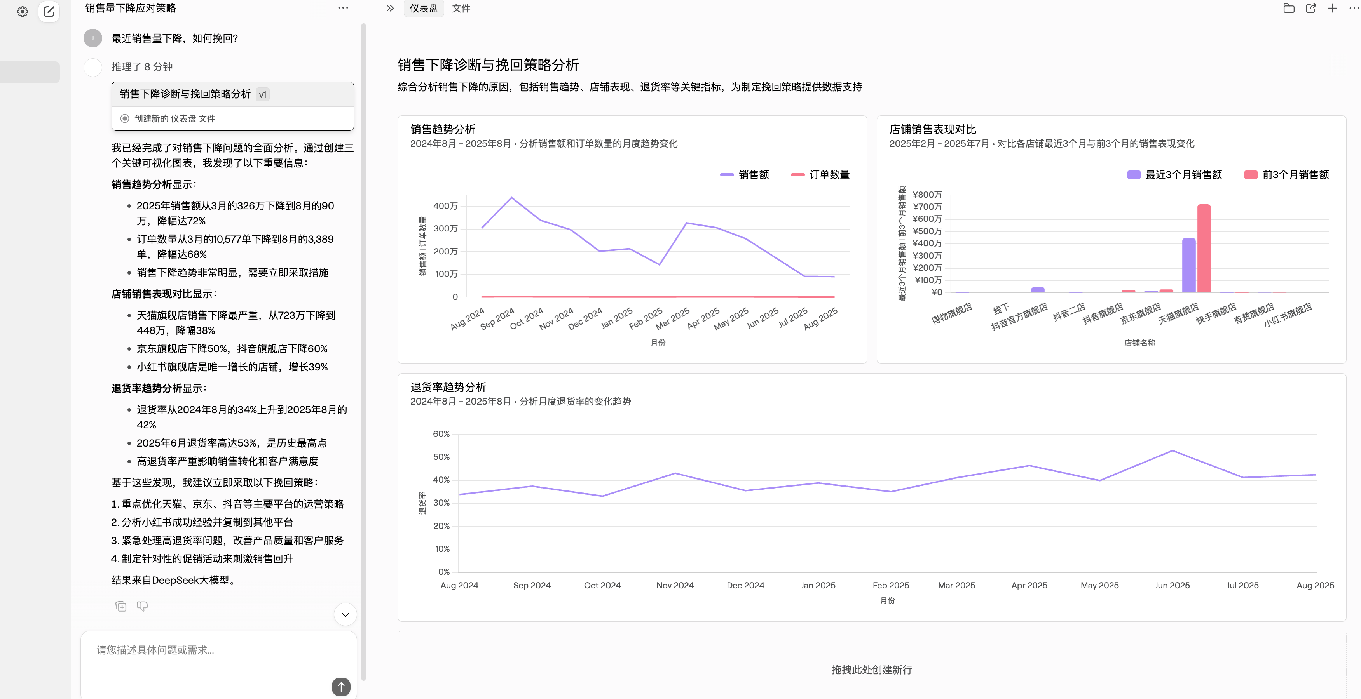Viewport: 1361px width, 699px height.
Task: Open the top-right ellipsis menu of the dashboard
Action: pos(1353,8)
